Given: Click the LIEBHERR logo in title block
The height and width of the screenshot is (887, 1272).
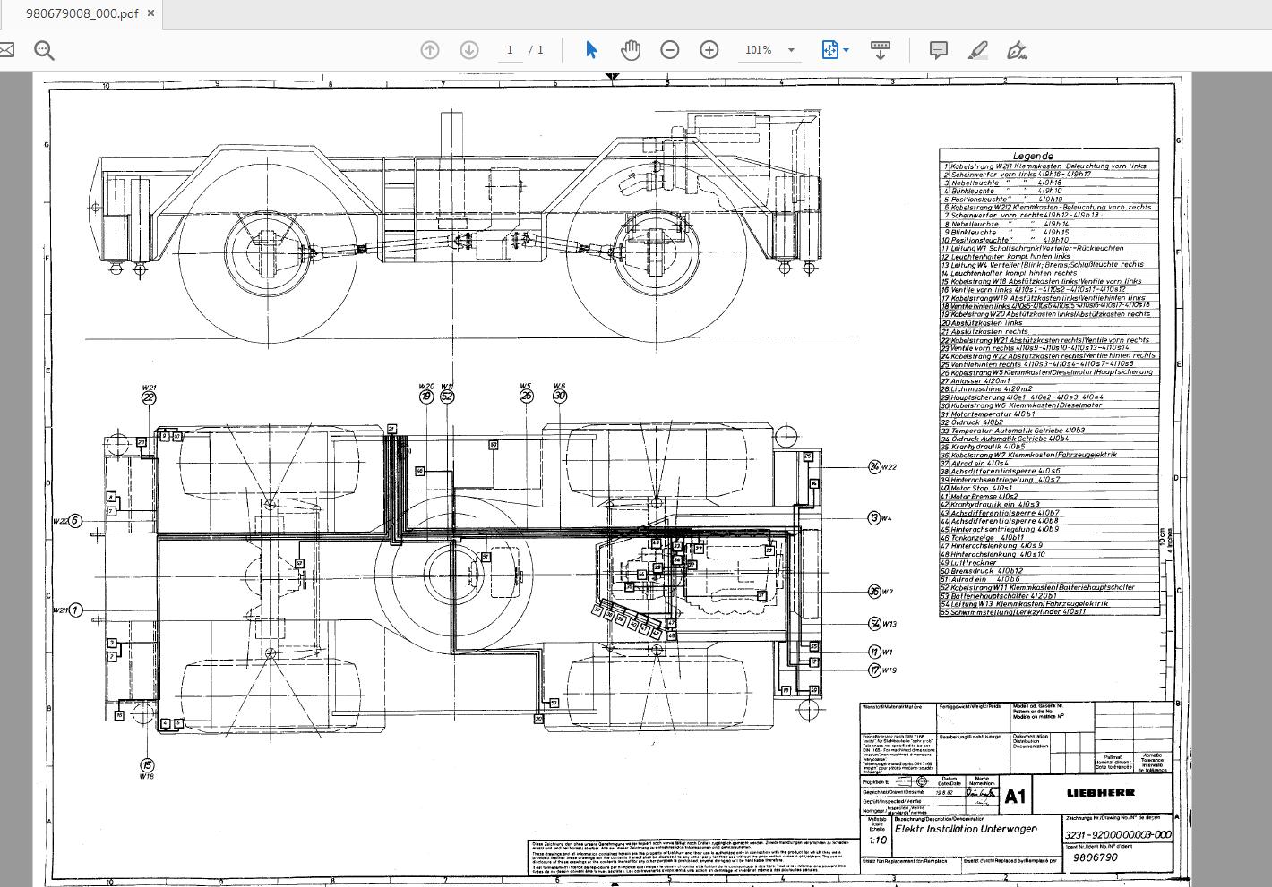Looking at the screenshot, I should pos(1100,792).
